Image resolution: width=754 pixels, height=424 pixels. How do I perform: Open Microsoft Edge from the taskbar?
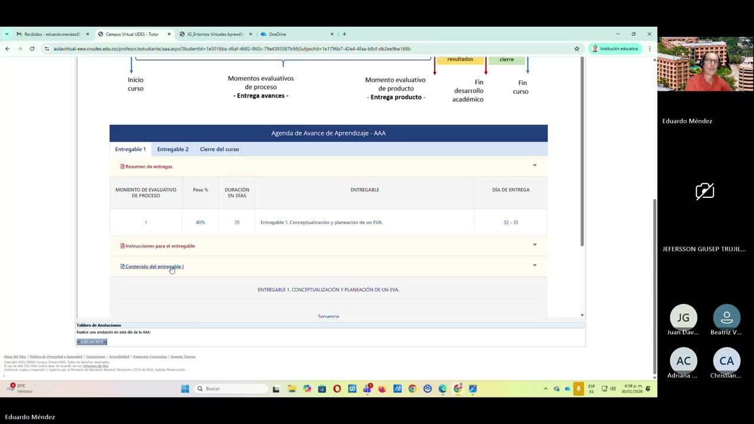pos(442,389)
